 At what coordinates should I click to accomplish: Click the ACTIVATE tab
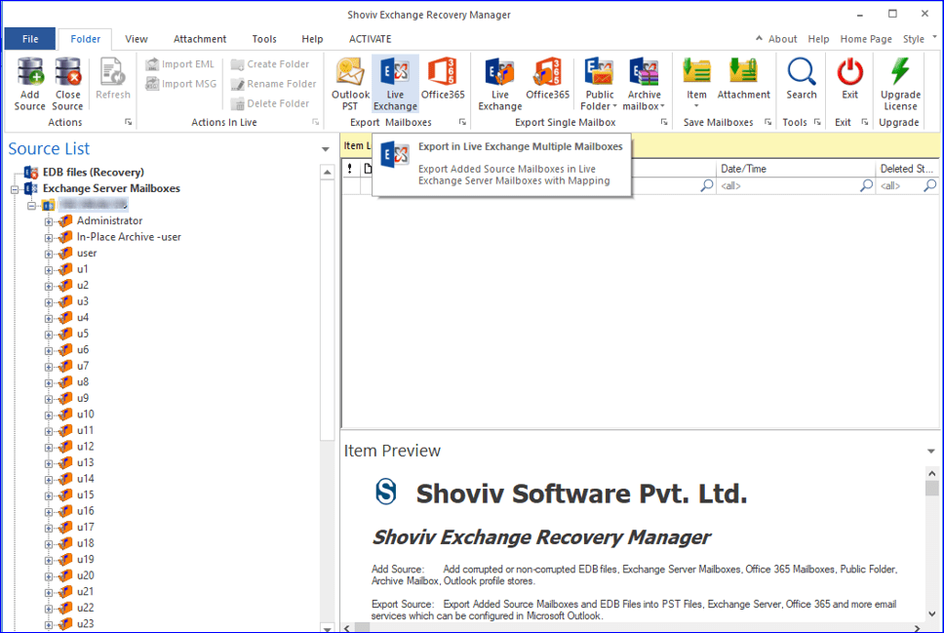coord(371,39)
